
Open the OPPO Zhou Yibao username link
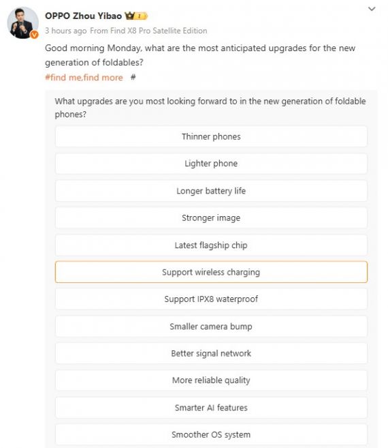83,16
